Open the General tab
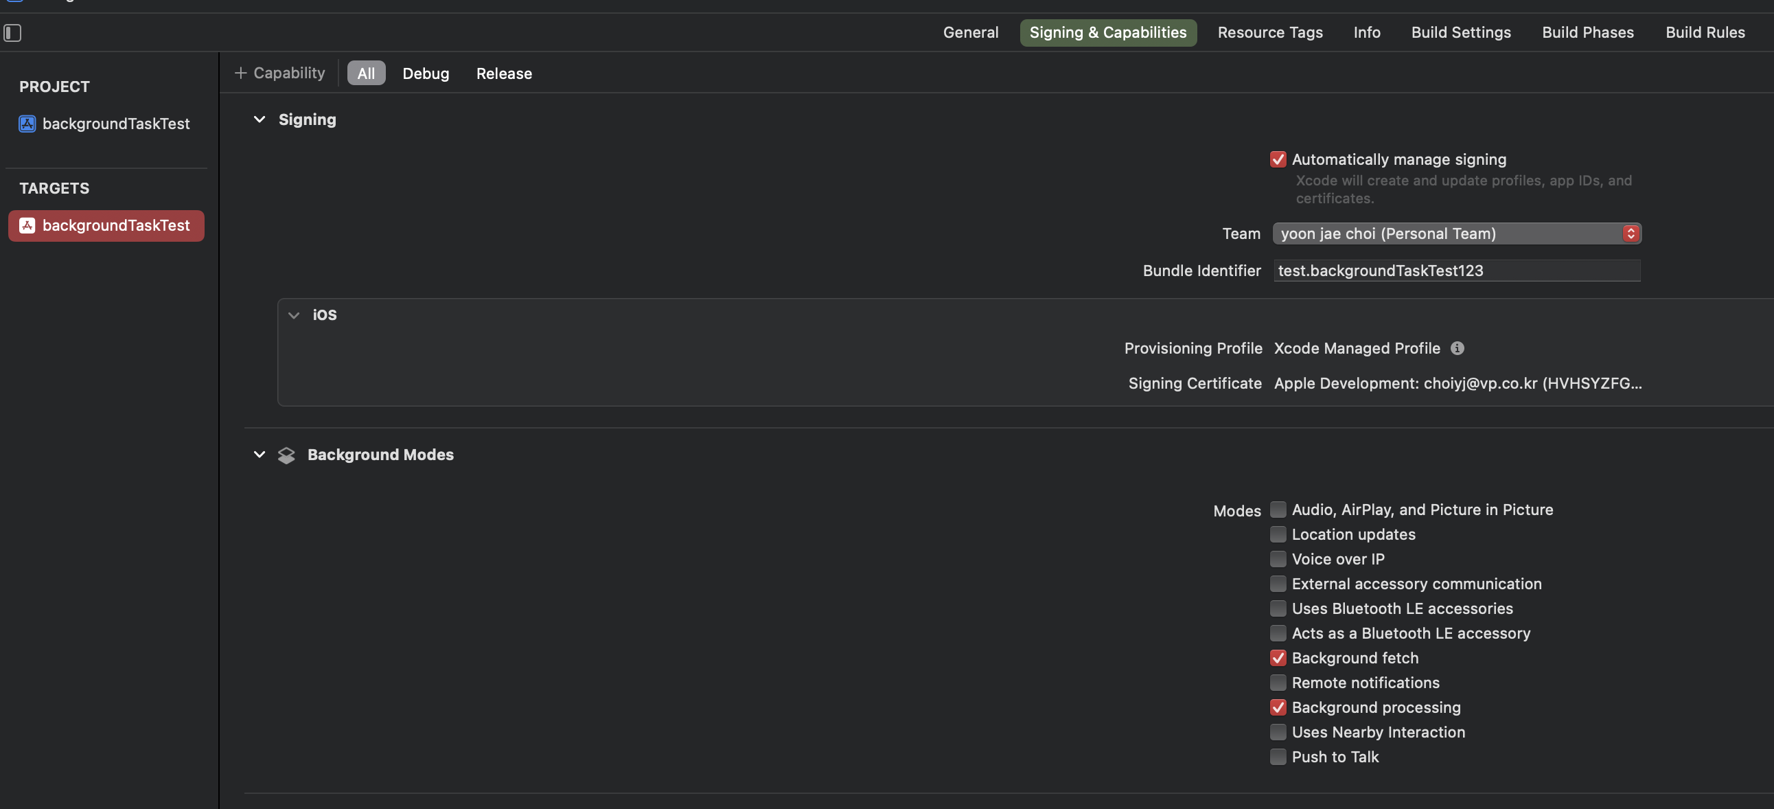 tap(970, 32)
